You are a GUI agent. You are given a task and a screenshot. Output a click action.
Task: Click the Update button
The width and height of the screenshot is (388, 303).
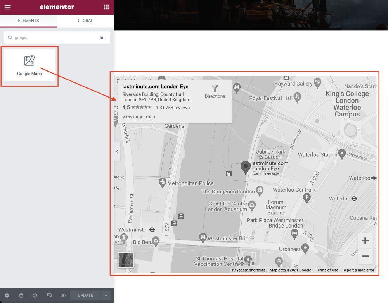(x=85, y=295)
